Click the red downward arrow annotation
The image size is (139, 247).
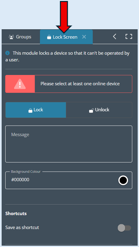[64, 17]
